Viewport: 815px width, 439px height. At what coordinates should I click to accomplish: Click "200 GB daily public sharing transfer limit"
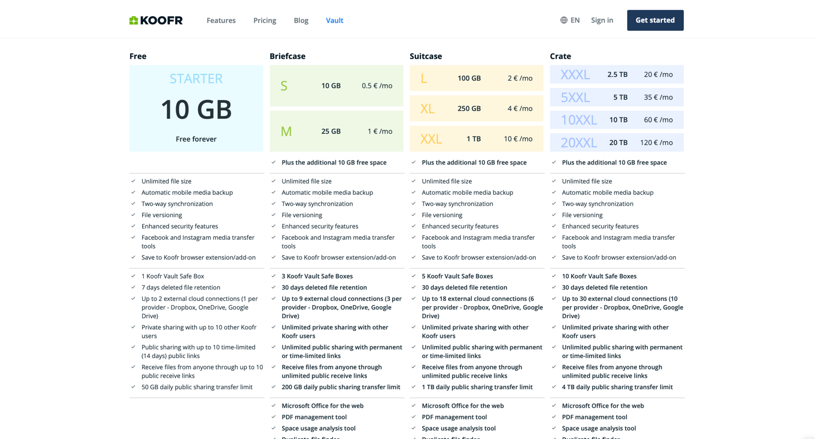point(341,387)
